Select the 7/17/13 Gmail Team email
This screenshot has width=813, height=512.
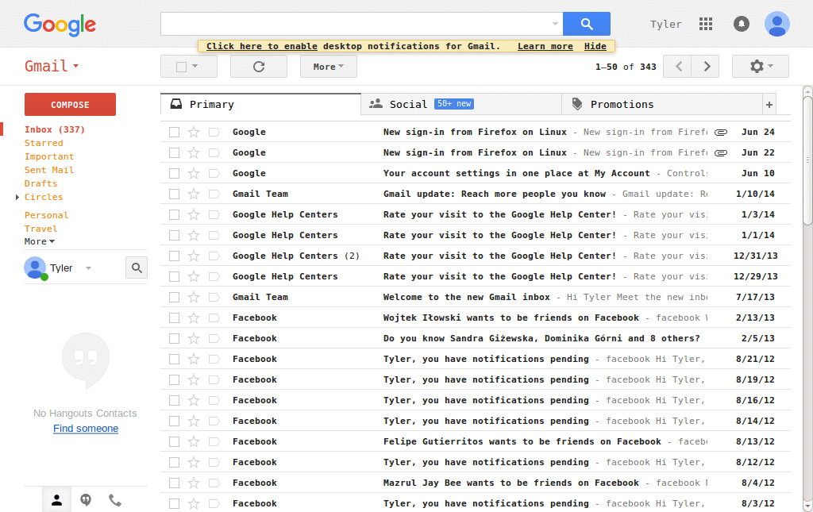click(x=174, y=297)
